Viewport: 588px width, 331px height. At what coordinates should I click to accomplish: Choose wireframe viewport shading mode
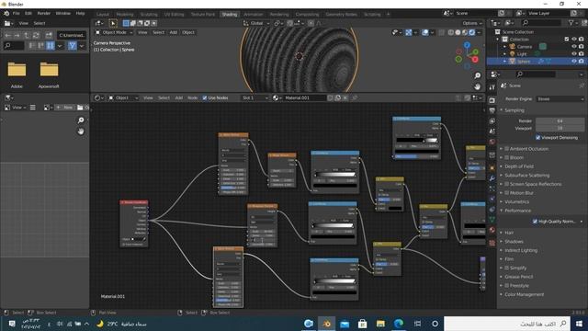pyautogui.click(x=451, y=33)
